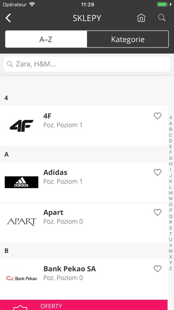Mark Apart as favorite
174x310 pixels.
(x=158, y=212)
